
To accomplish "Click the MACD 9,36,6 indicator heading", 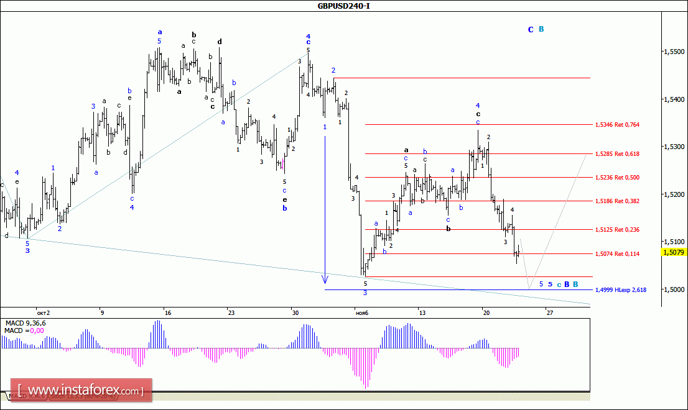I will pyautogui.click(x=26, y=323).
